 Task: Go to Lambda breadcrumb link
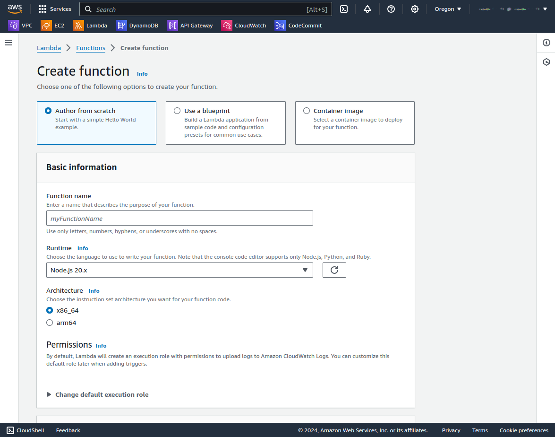point(49,48)
